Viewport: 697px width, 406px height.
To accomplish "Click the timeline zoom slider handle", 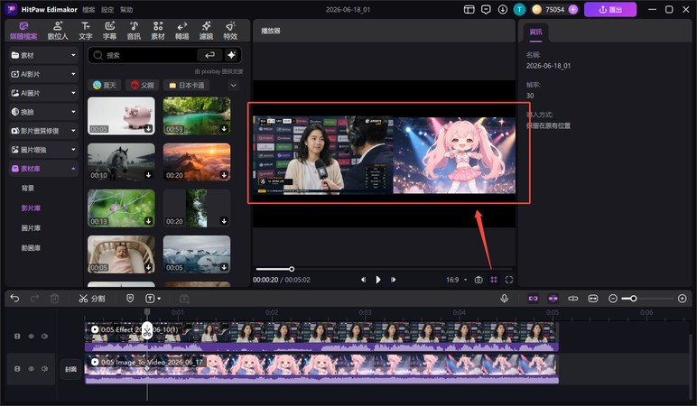I will [x=634, y=299].
